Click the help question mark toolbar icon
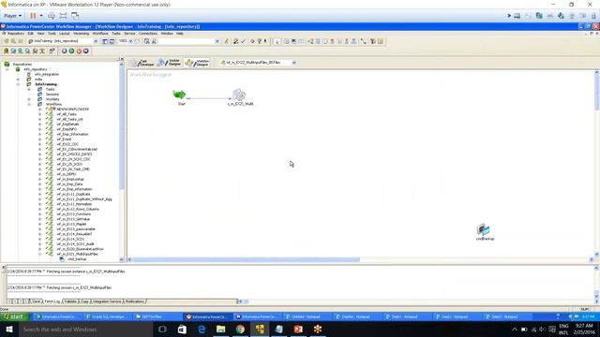The image size is (600, 337). point(259,41)
